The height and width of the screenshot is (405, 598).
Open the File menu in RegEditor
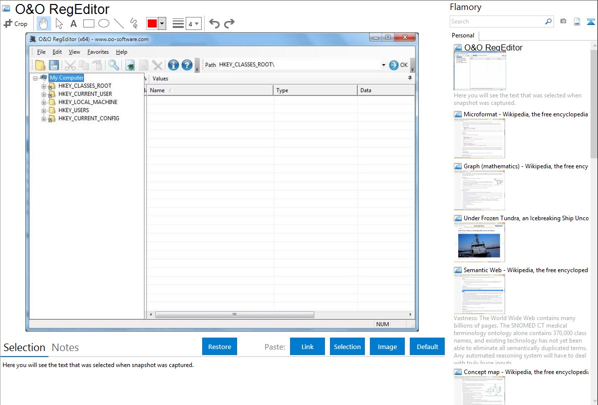[x=41, y=52]
